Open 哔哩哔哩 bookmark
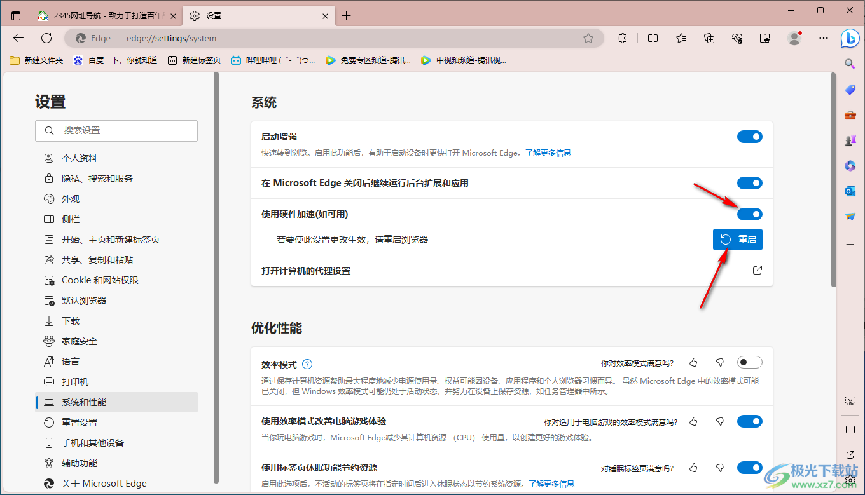Viewport: 865px width, 495px height. [273, 60]
